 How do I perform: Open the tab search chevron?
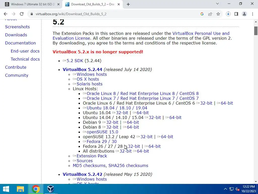pos(217,4)
